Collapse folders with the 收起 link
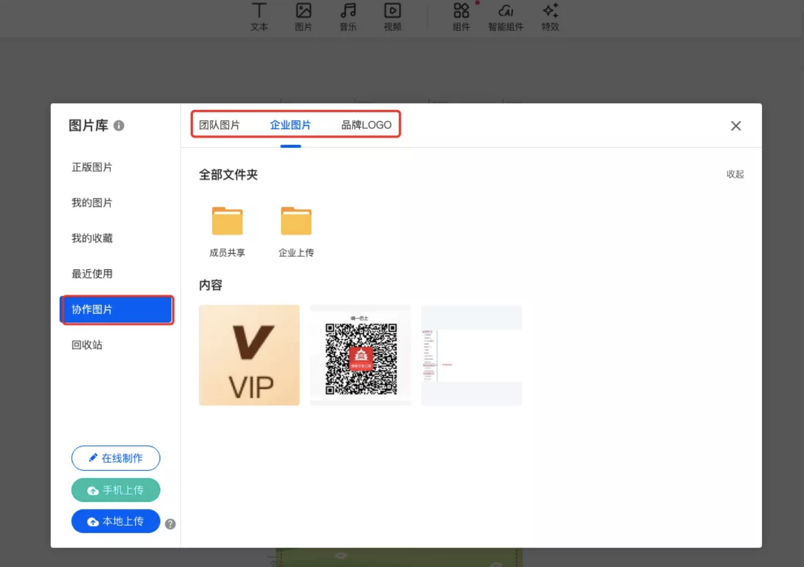This screenshot has width=804, height=567. click(x=735, y=174)
